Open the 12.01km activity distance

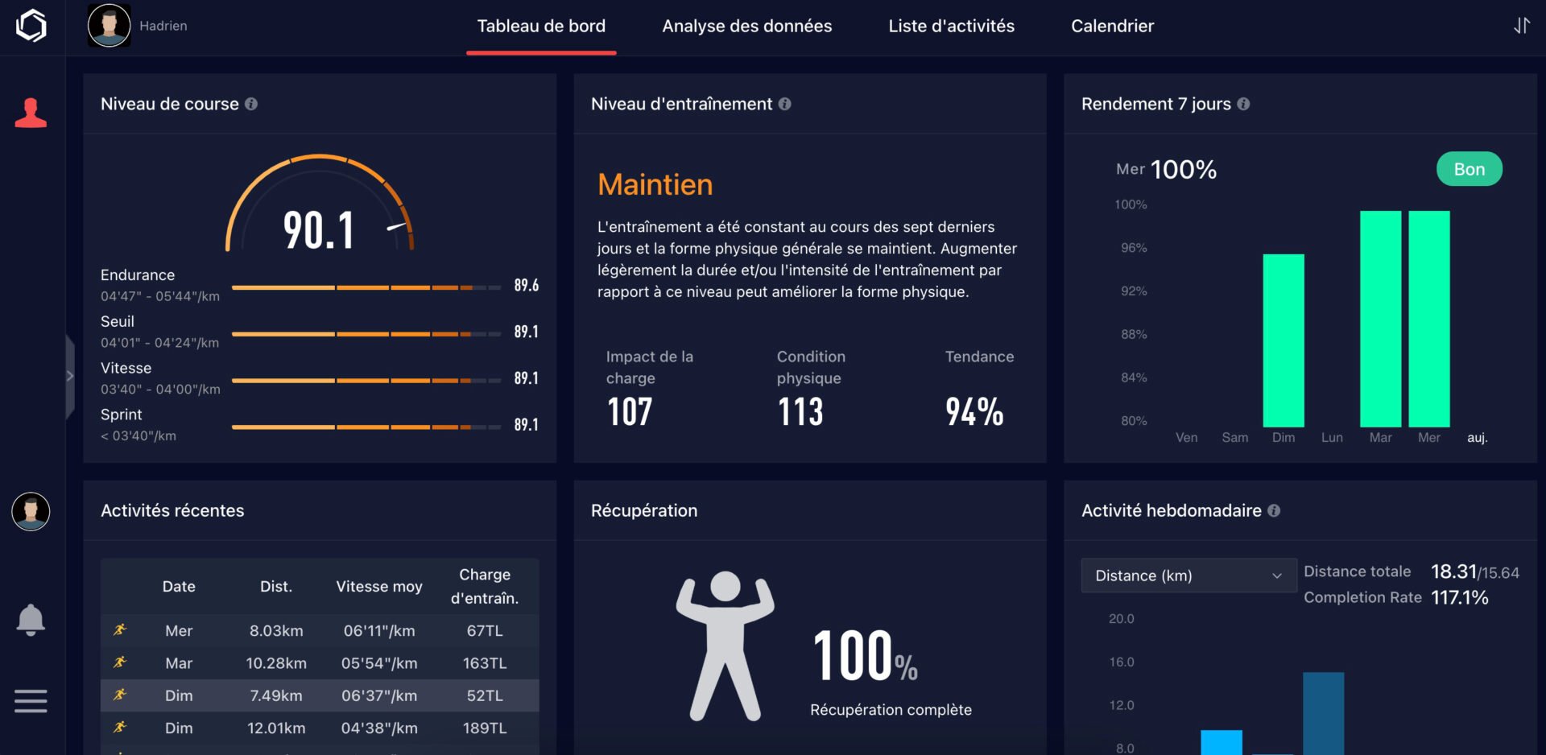[276, 728]
